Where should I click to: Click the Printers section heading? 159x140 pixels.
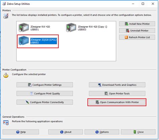[x=7, y=10]
